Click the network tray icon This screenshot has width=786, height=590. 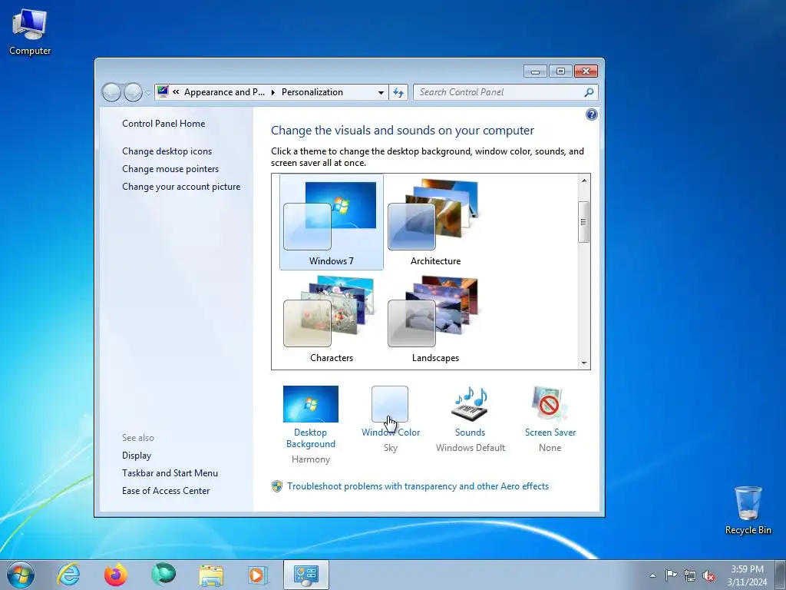(690, 575)
